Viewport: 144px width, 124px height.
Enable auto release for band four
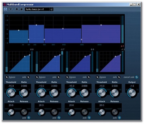(x=119, y=118)
